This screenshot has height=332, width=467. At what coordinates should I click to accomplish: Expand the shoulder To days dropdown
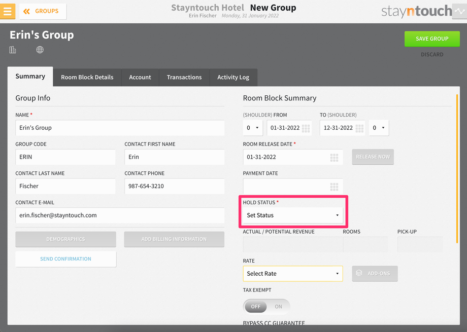pyautogui.click(x=379, y=128)
